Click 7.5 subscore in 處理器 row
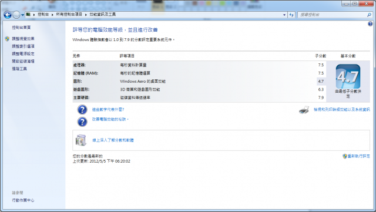Screen dimensions: 376x212 pos(321,65)
